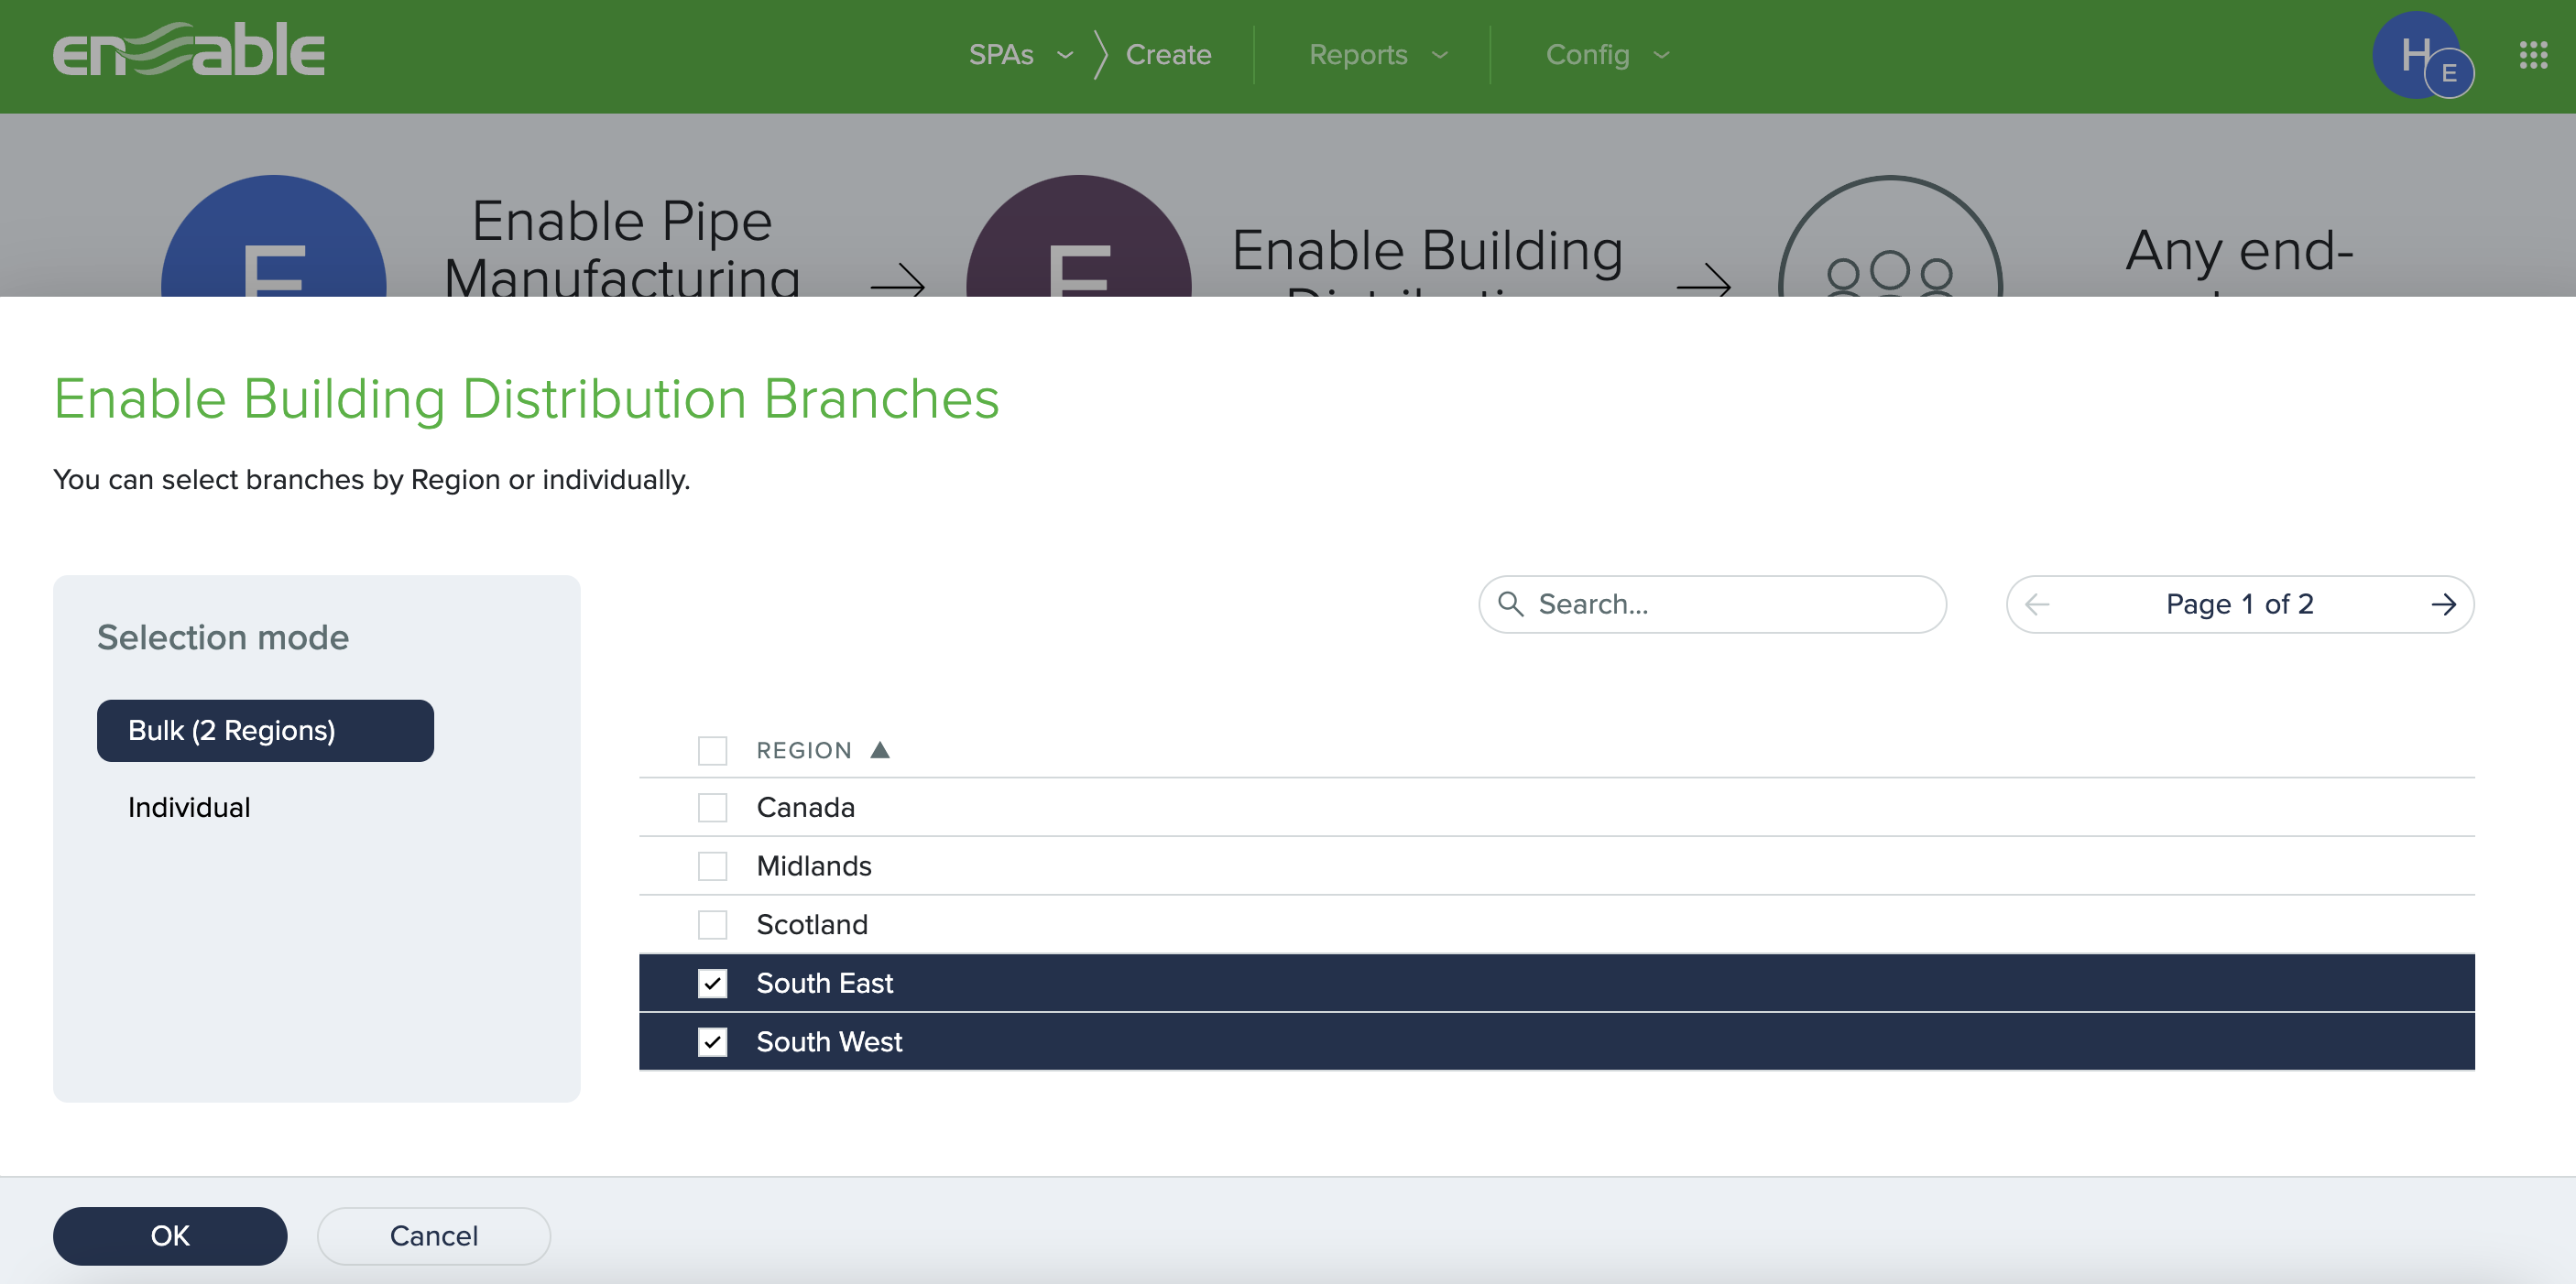This screenshot has width=2576, height=1284.
Task: Check the Scotland region checkbox
Action: pyautogui.click(x=712, y=924)
